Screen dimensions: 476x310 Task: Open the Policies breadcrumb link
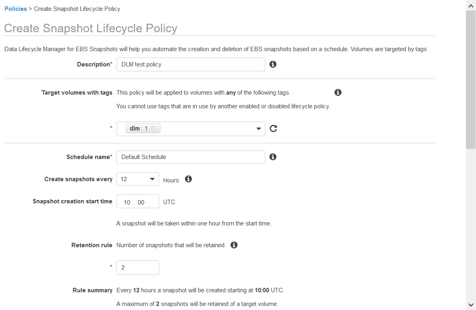pos(15,9)
